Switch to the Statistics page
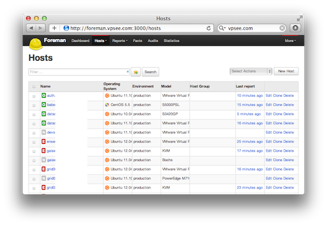This screenshot has height=226, width=327. point(171,40)
